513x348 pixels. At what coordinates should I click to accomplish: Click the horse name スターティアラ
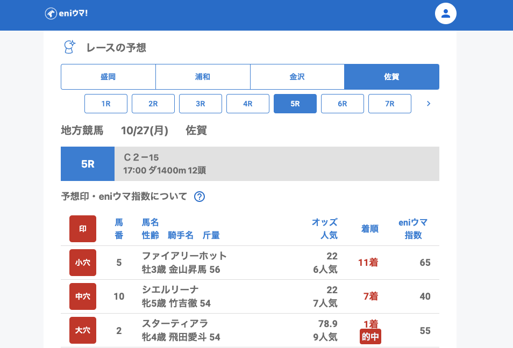point(175,324)
